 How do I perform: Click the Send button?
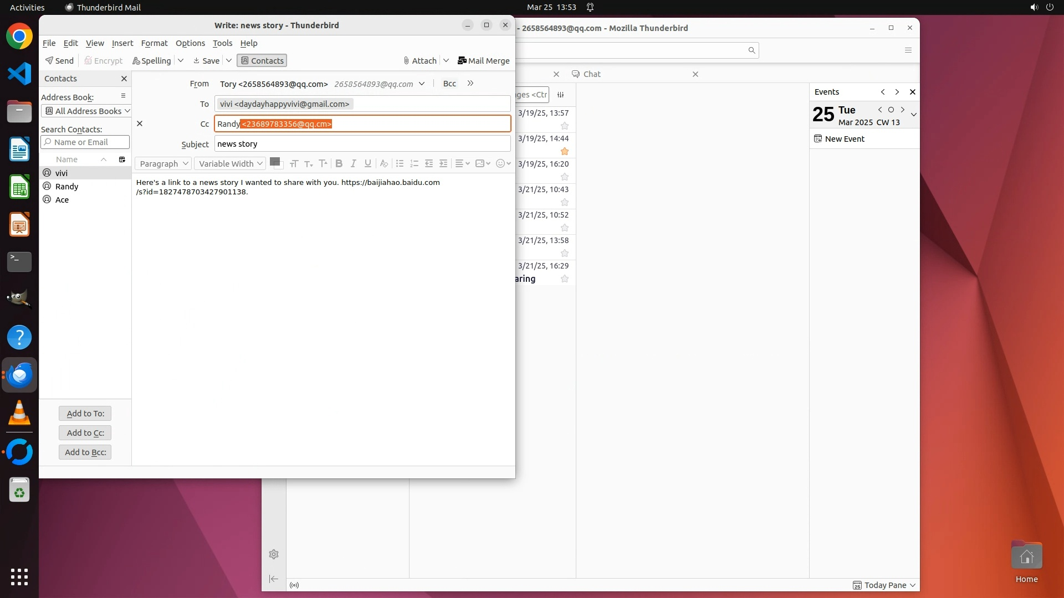pyautogui.click(x=59, y=60)
